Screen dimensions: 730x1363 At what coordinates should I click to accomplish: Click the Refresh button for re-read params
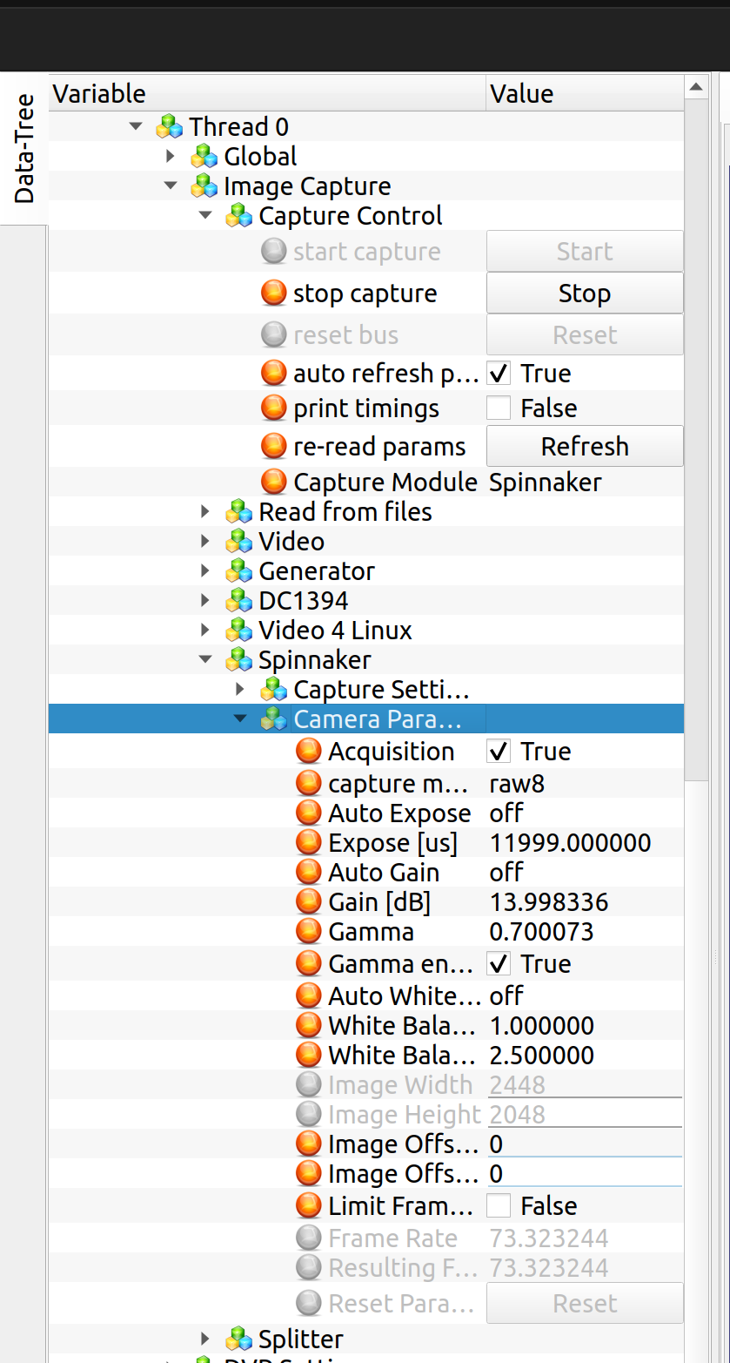click(x=585, y=447)
